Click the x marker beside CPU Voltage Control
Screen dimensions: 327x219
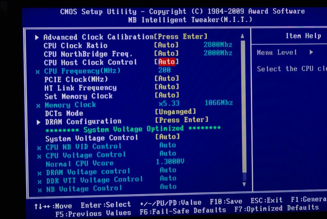39,157
